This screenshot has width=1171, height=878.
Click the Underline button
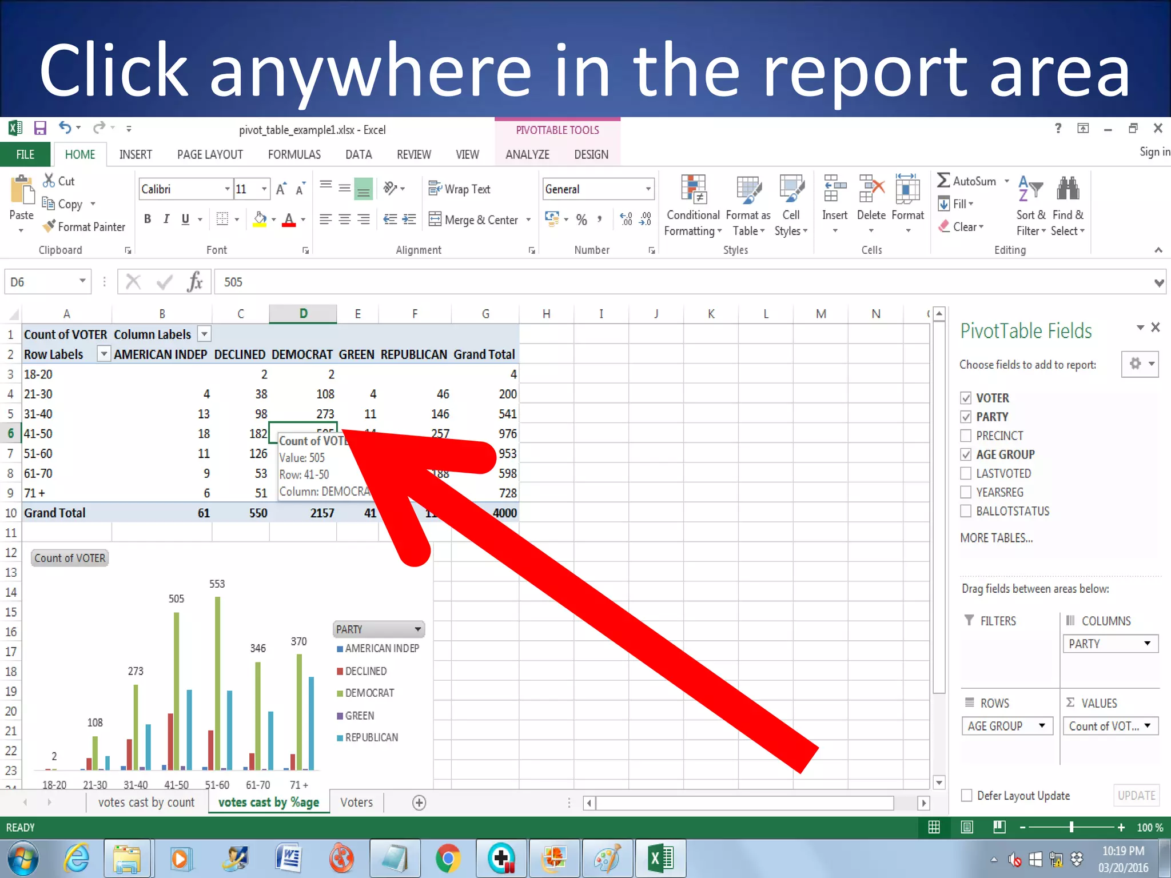coord(185,219)
